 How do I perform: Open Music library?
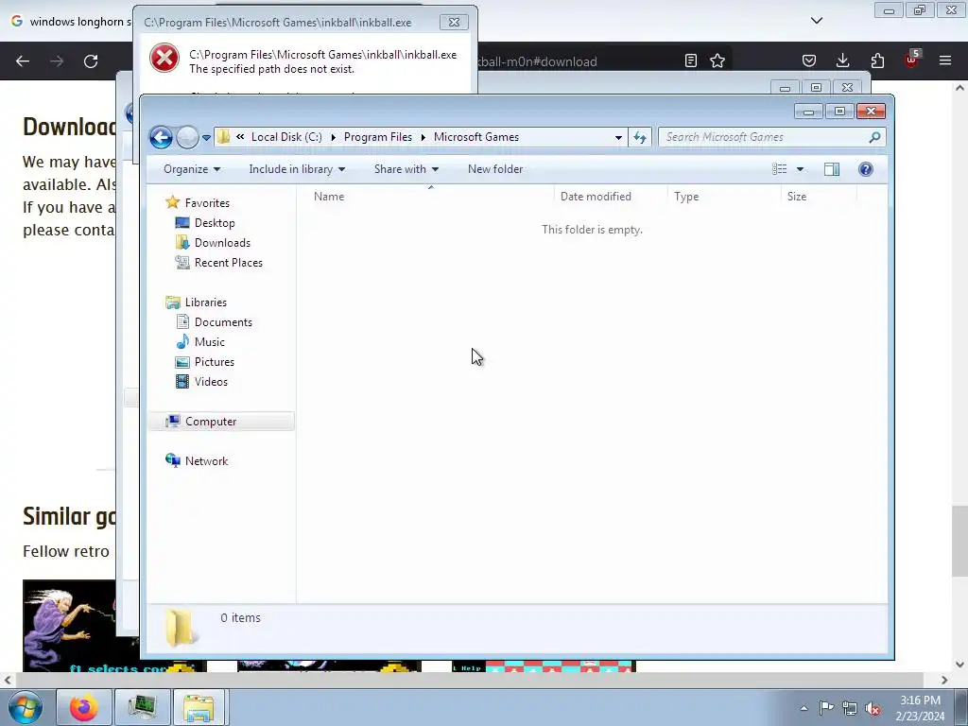click(209, 342)
